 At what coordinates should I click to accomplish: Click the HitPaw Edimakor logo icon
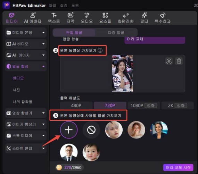click(x=6, y=5)
